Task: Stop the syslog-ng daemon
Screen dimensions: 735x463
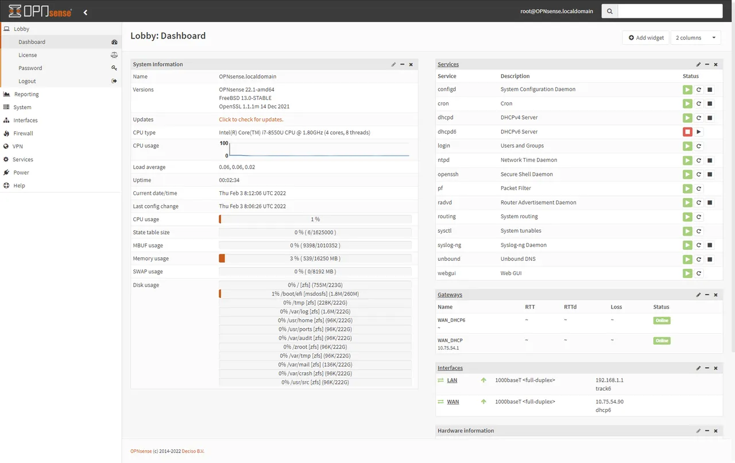Action: pos(710,245)
